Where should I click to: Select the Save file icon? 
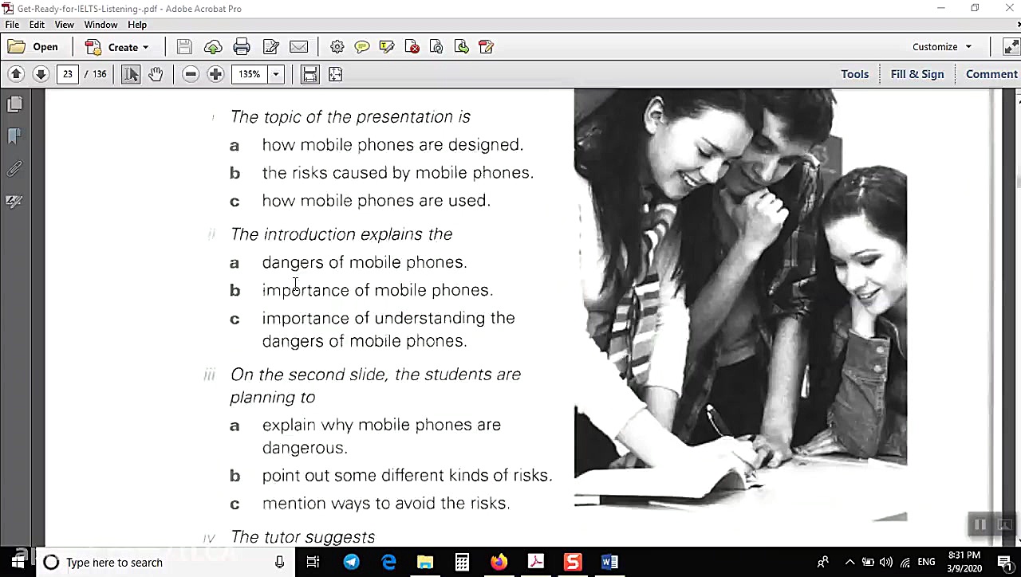[x=184, y=46]
